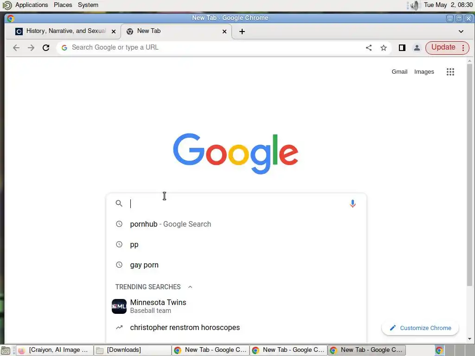The height and width of the screenshot is (356, 475).
Task: Select christopher renstrom horoscopes suggestion
Action: [236, 328]
